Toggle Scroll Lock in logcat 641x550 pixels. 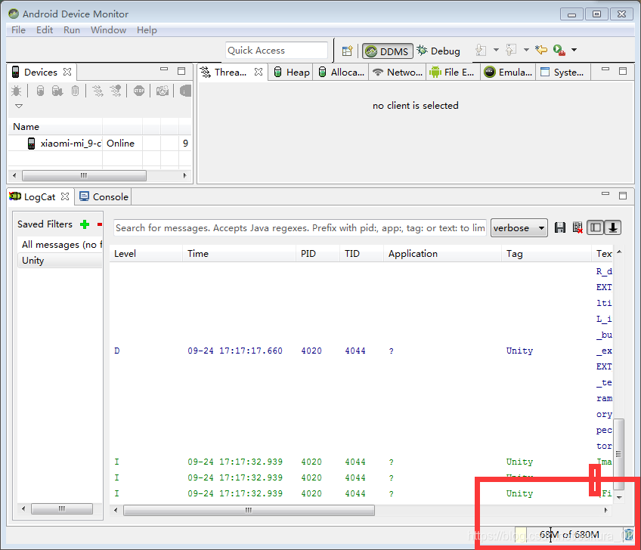click(x=613, y=227)
